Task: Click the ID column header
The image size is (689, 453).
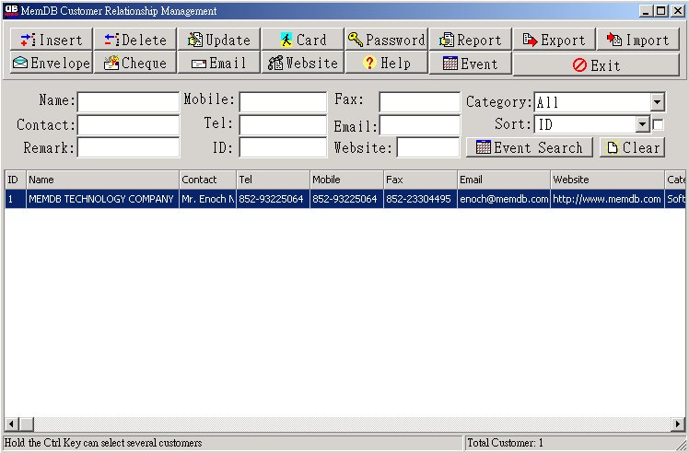Action: coord(16,180)
